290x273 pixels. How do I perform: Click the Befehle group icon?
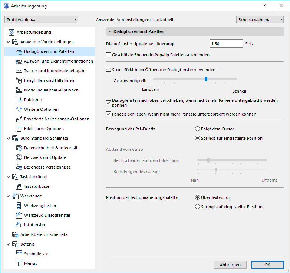click(15, 244)
